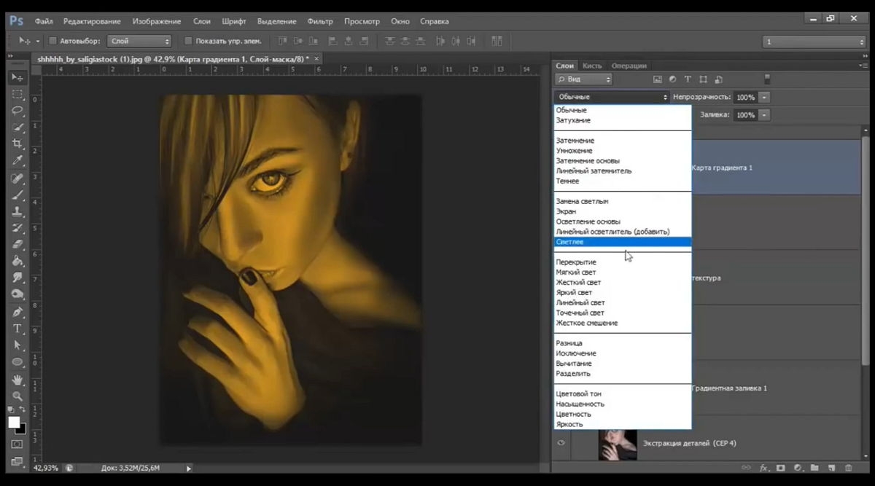Viewport: 875px width, 486px height.
Task: Open the Layers panel flyout menu
Action: pos(864,66)
